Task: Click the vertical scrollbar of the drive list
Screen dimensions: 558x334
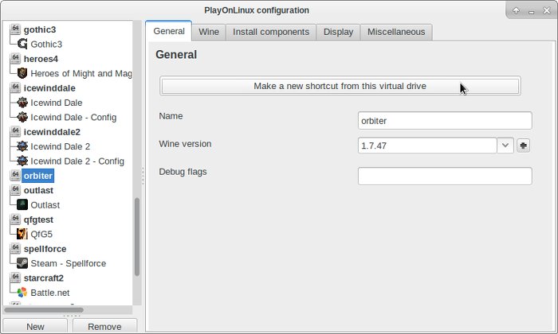Action: (137, 236)
